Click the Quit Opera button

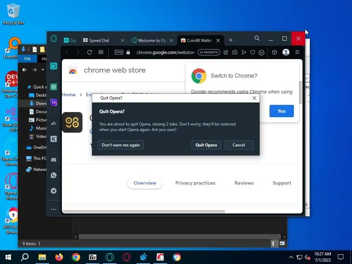pyautogui.click(x=206, y=145)
